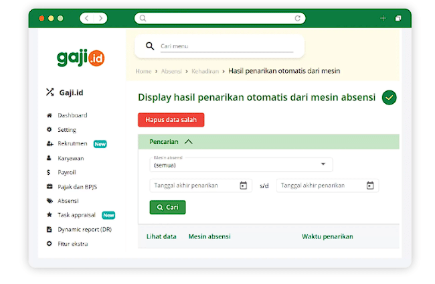Sort by Waktu penarikan column header

(x=327, y=236)
